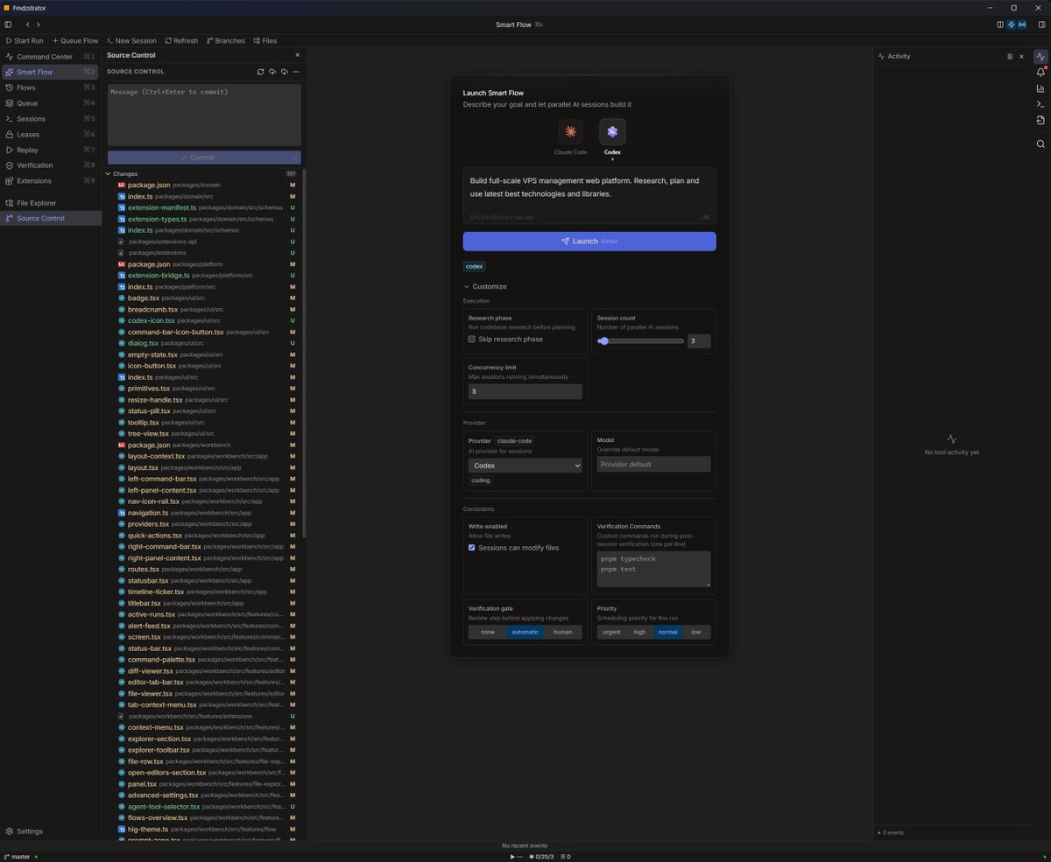
Task: Set Priority to urgent
Action: (x=611, y=632)
